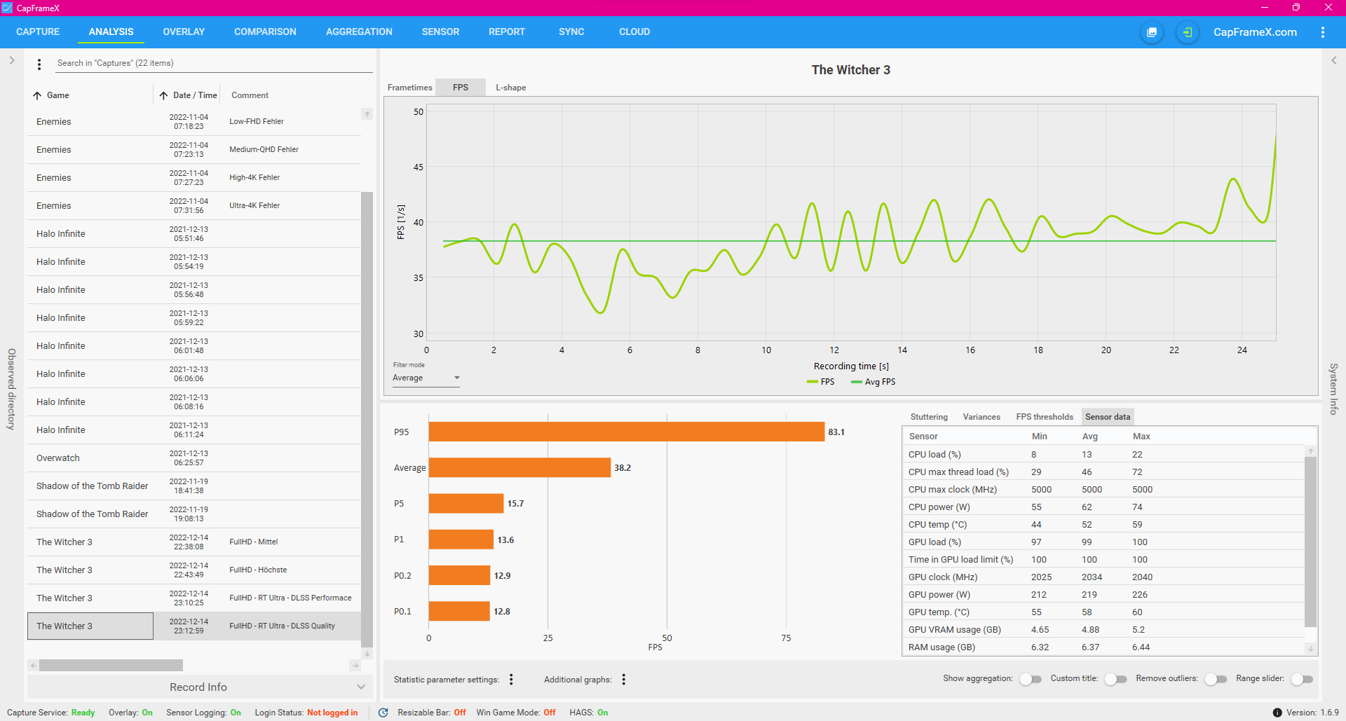Screen dimensions: 1346x721
Task: Click the Login Status Not logged in text
Action: [x=332, y=713]
